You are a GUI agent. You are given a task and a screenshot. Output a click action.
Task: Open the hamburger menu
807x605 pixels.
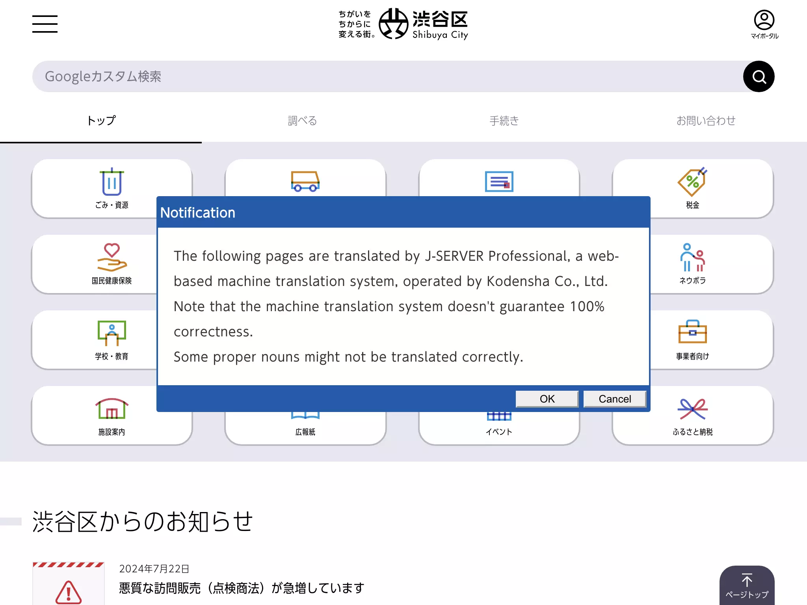[45, 24]
